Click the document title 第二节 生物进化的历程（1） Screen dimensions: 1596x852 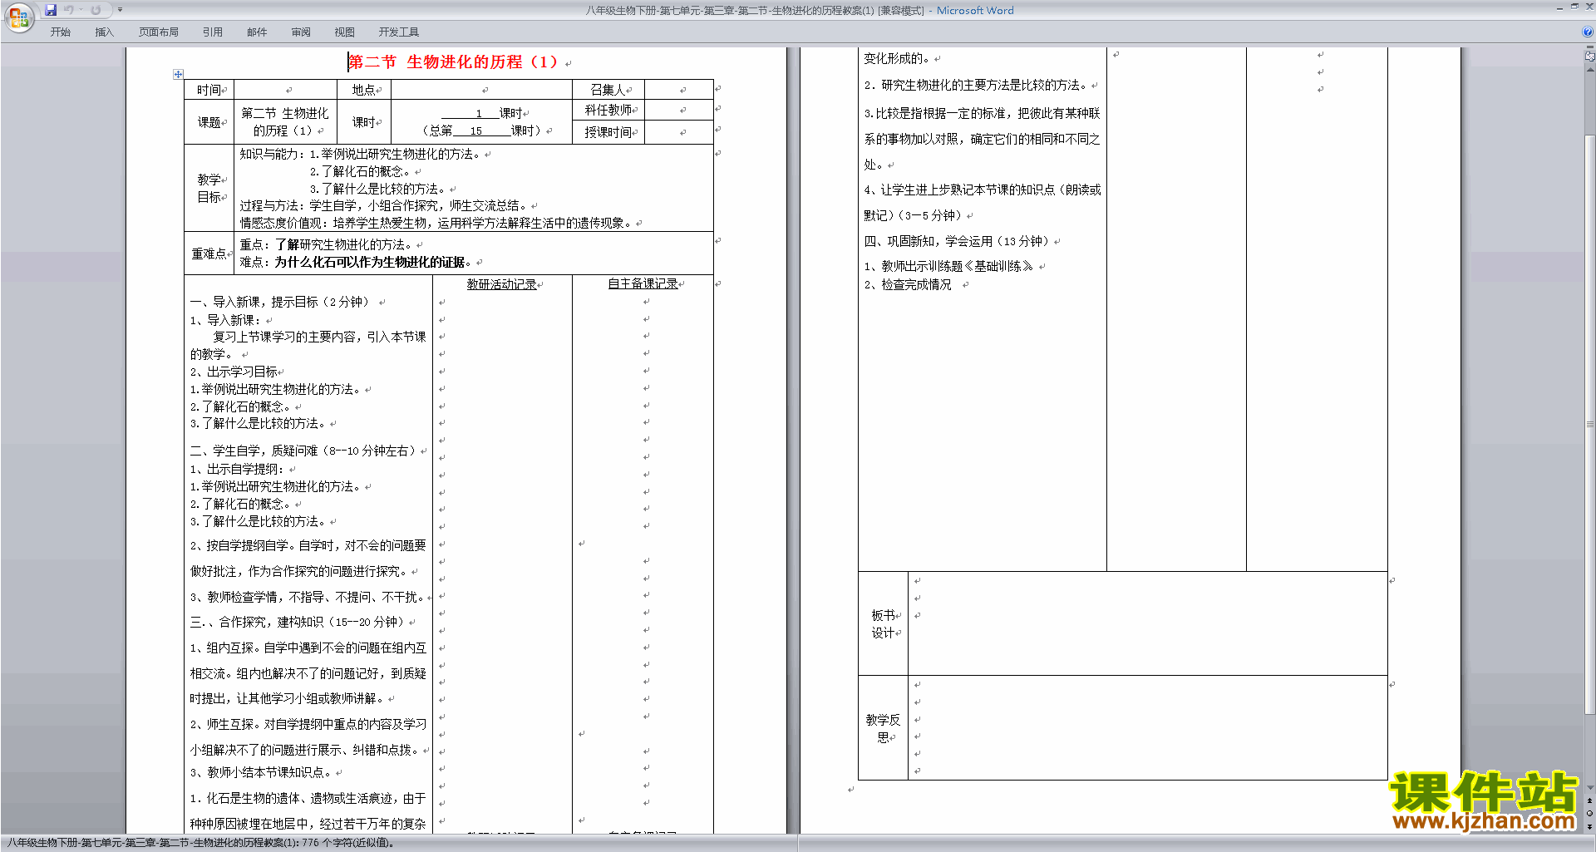pos(453,62)
